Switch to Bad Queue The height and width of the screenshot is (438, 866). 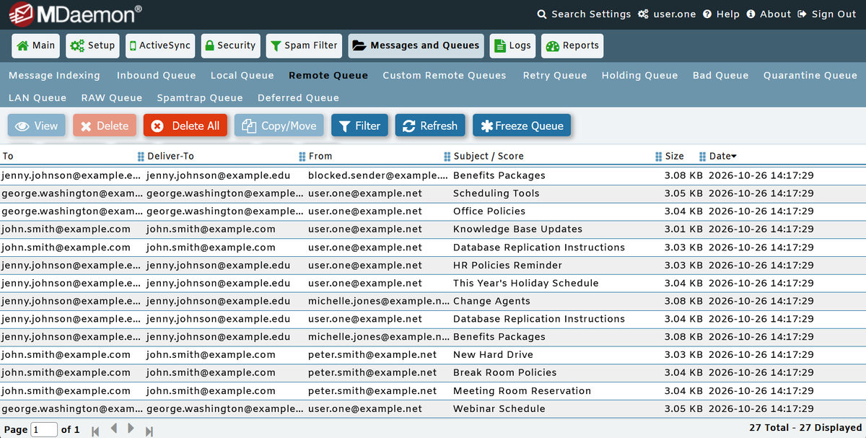(720, 75)
